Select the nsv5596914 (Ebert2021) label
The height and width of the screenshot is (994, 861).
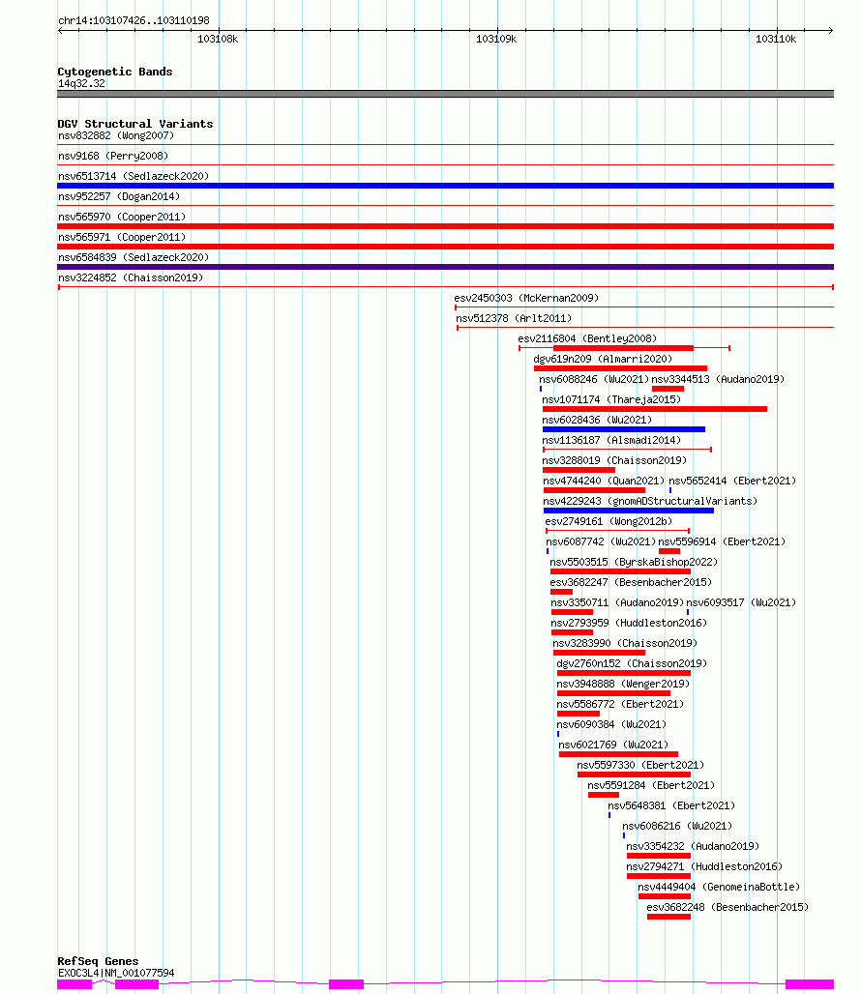pyautogui.click(x=722, y=541)
